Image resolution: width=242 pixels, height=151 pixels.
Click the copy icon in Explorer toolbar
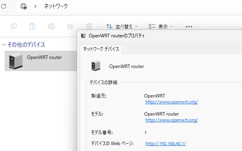click(x=14, y=26)
